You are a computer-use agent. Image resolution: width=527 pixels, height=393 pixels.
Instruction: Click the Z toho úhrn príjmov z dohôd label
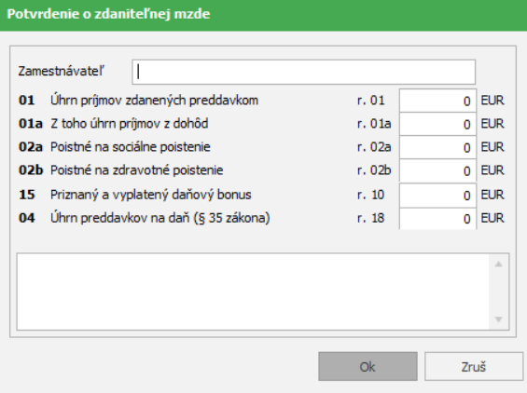point(129,124)
